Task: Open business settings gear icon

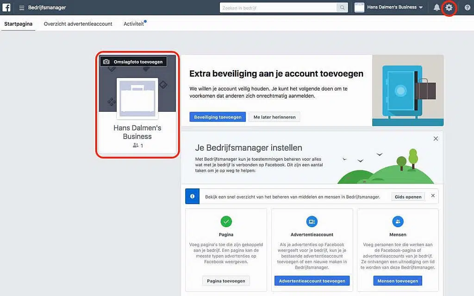Action: click(x=449, y=7)
